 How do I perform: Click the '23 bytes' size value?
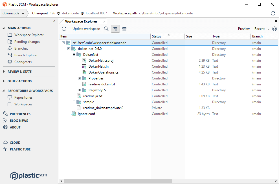[x=203, y=114]
